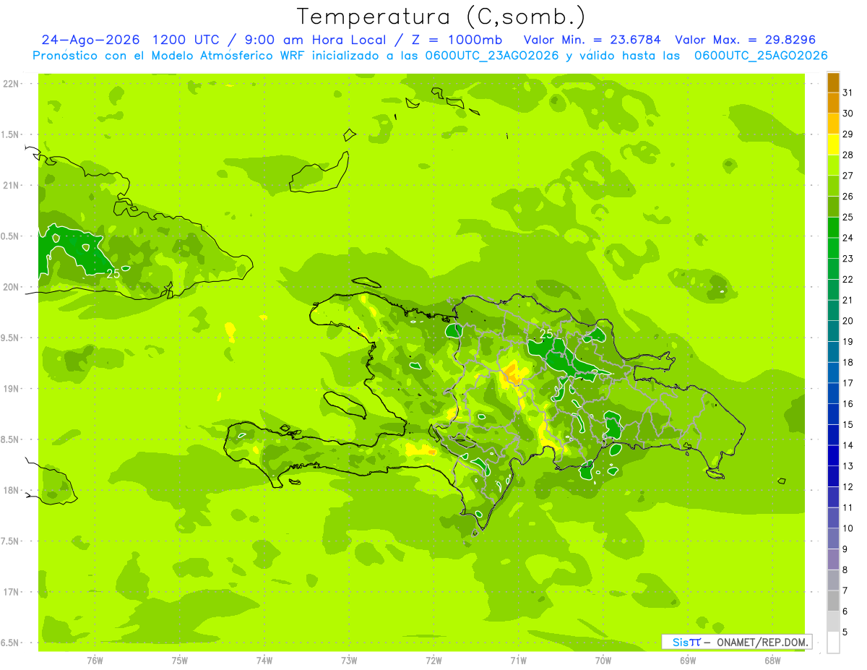The height and width of the screenshot is (670, 867).
Task: Click legend swatch between 29 and 30
Action: pyautogui.click(x=833, y=124)
